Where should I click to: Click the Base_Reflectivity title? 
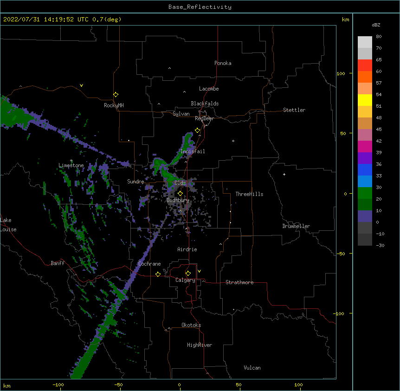coord(200,7)
